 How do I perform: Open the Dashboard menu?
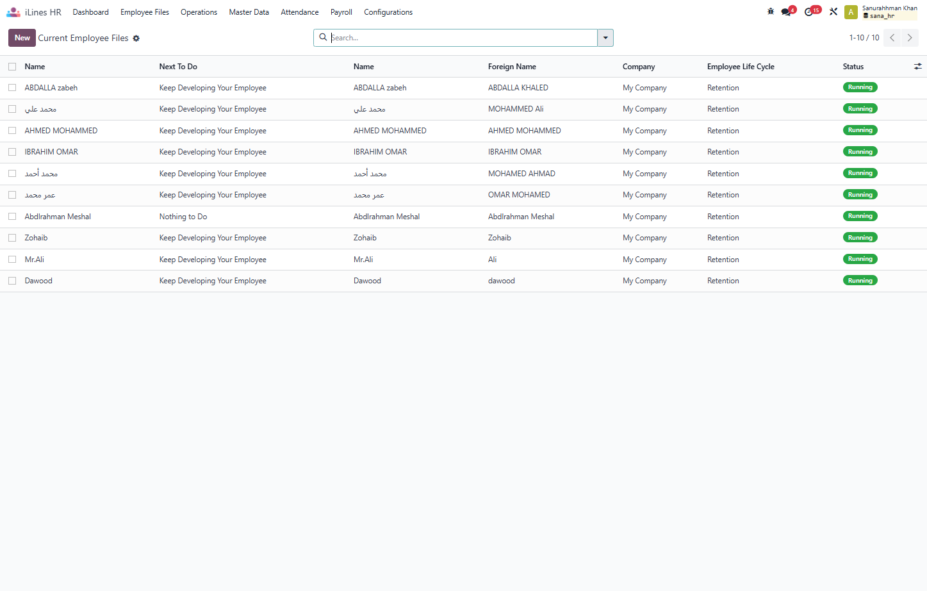pyautogui.click(x=91, y=12)
